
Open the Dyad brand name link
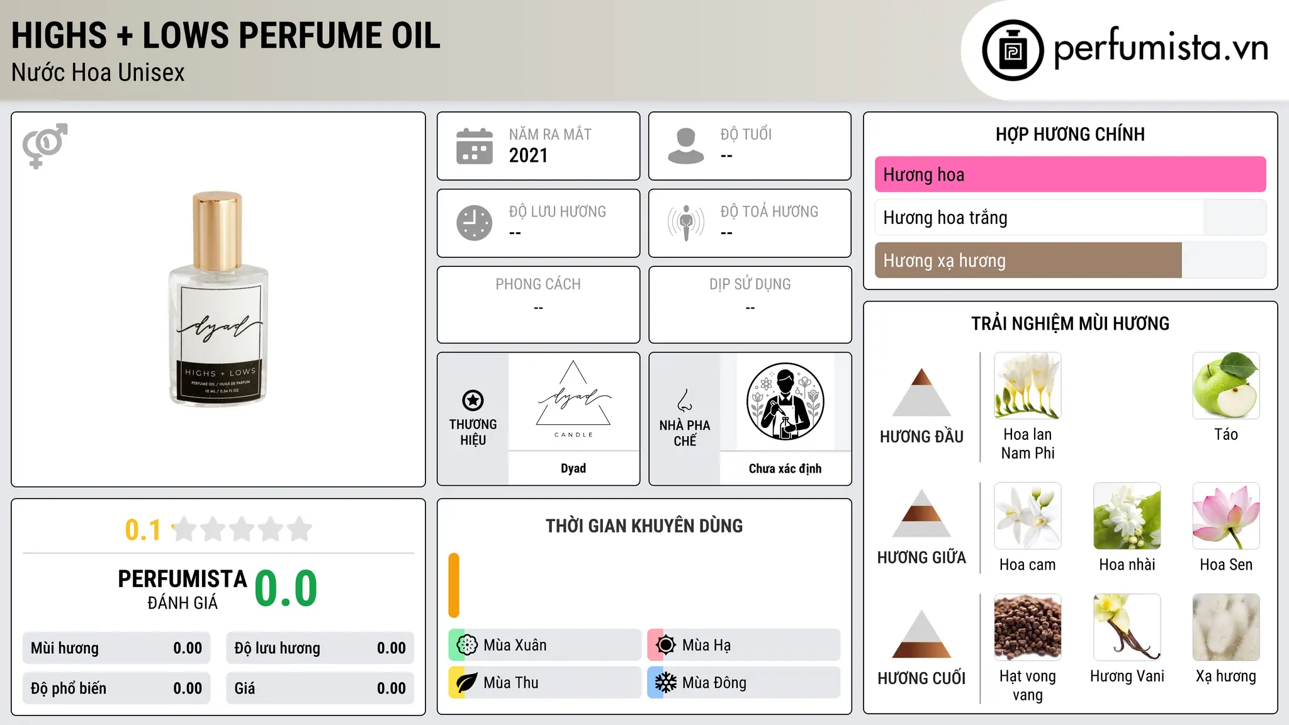tap(573, 468)
